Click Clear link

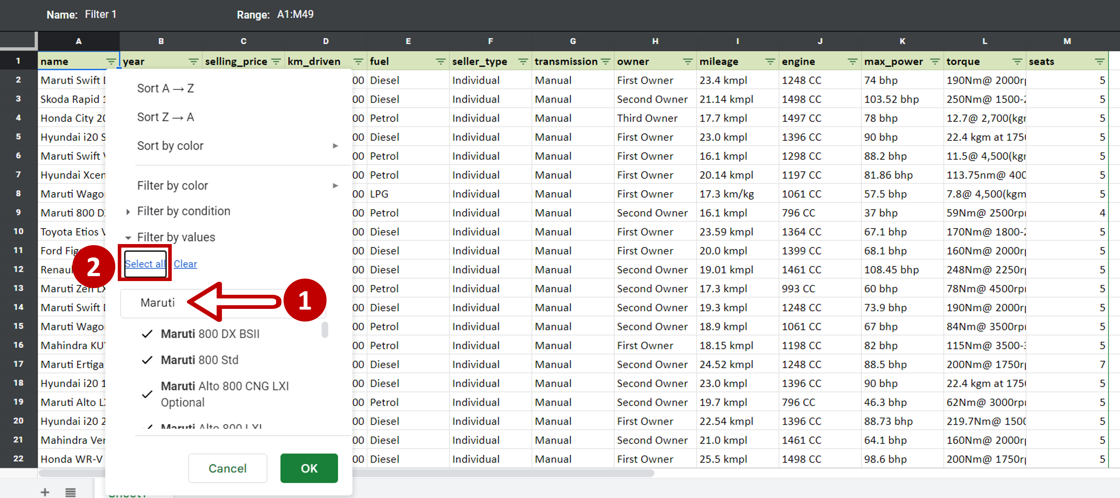click(x=185, y=263)
